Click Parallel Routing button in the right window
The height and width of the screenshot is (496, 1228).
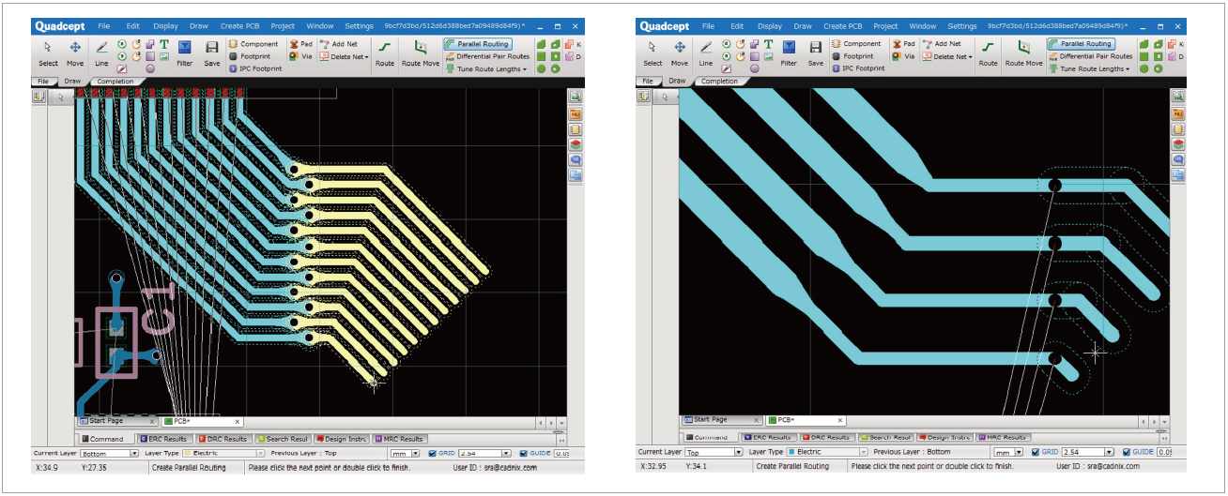1080,44
